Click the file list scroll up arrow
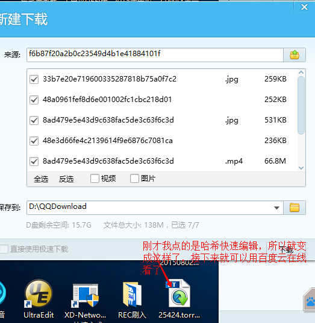 click(x=301, y=72)
